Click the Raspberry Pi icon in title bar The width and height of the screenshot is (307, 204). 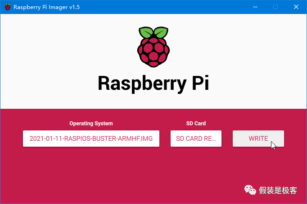click(x=8, y=7)
